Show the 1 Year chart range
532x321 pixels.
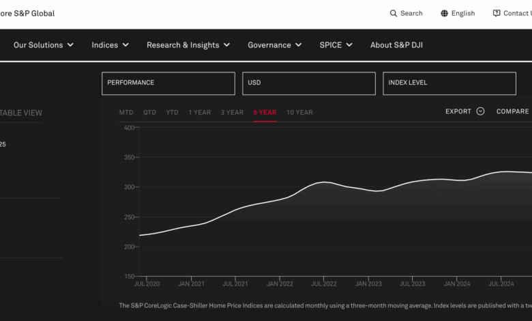[x=200, y=113]
